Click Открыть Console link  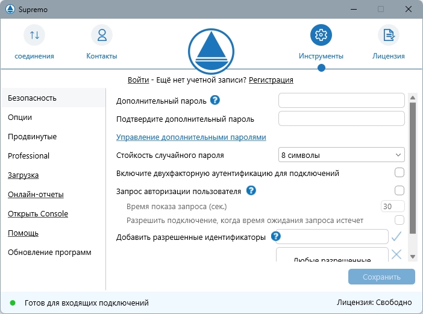pos(38,213)
